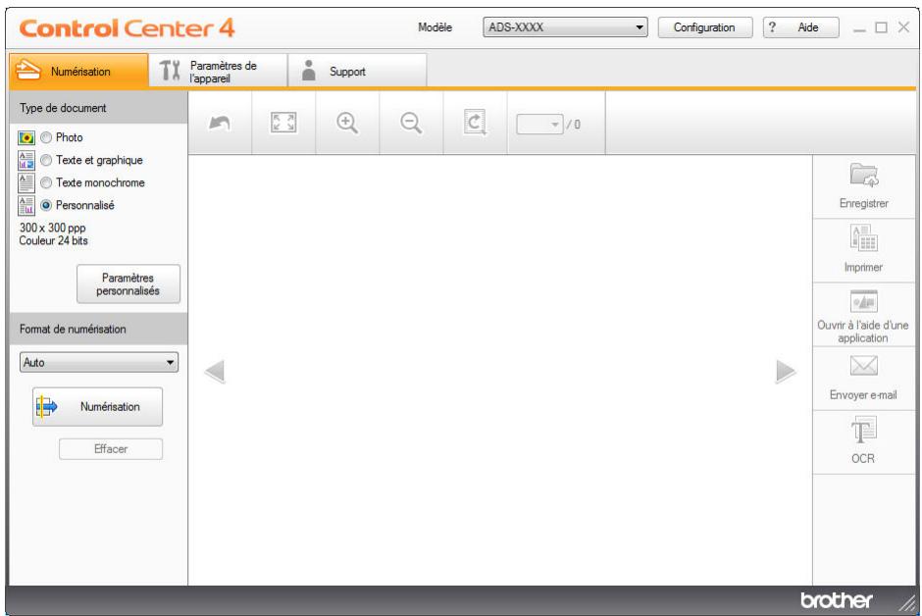Click the Configuration button
922x616 pixels.
click(704, 27)
